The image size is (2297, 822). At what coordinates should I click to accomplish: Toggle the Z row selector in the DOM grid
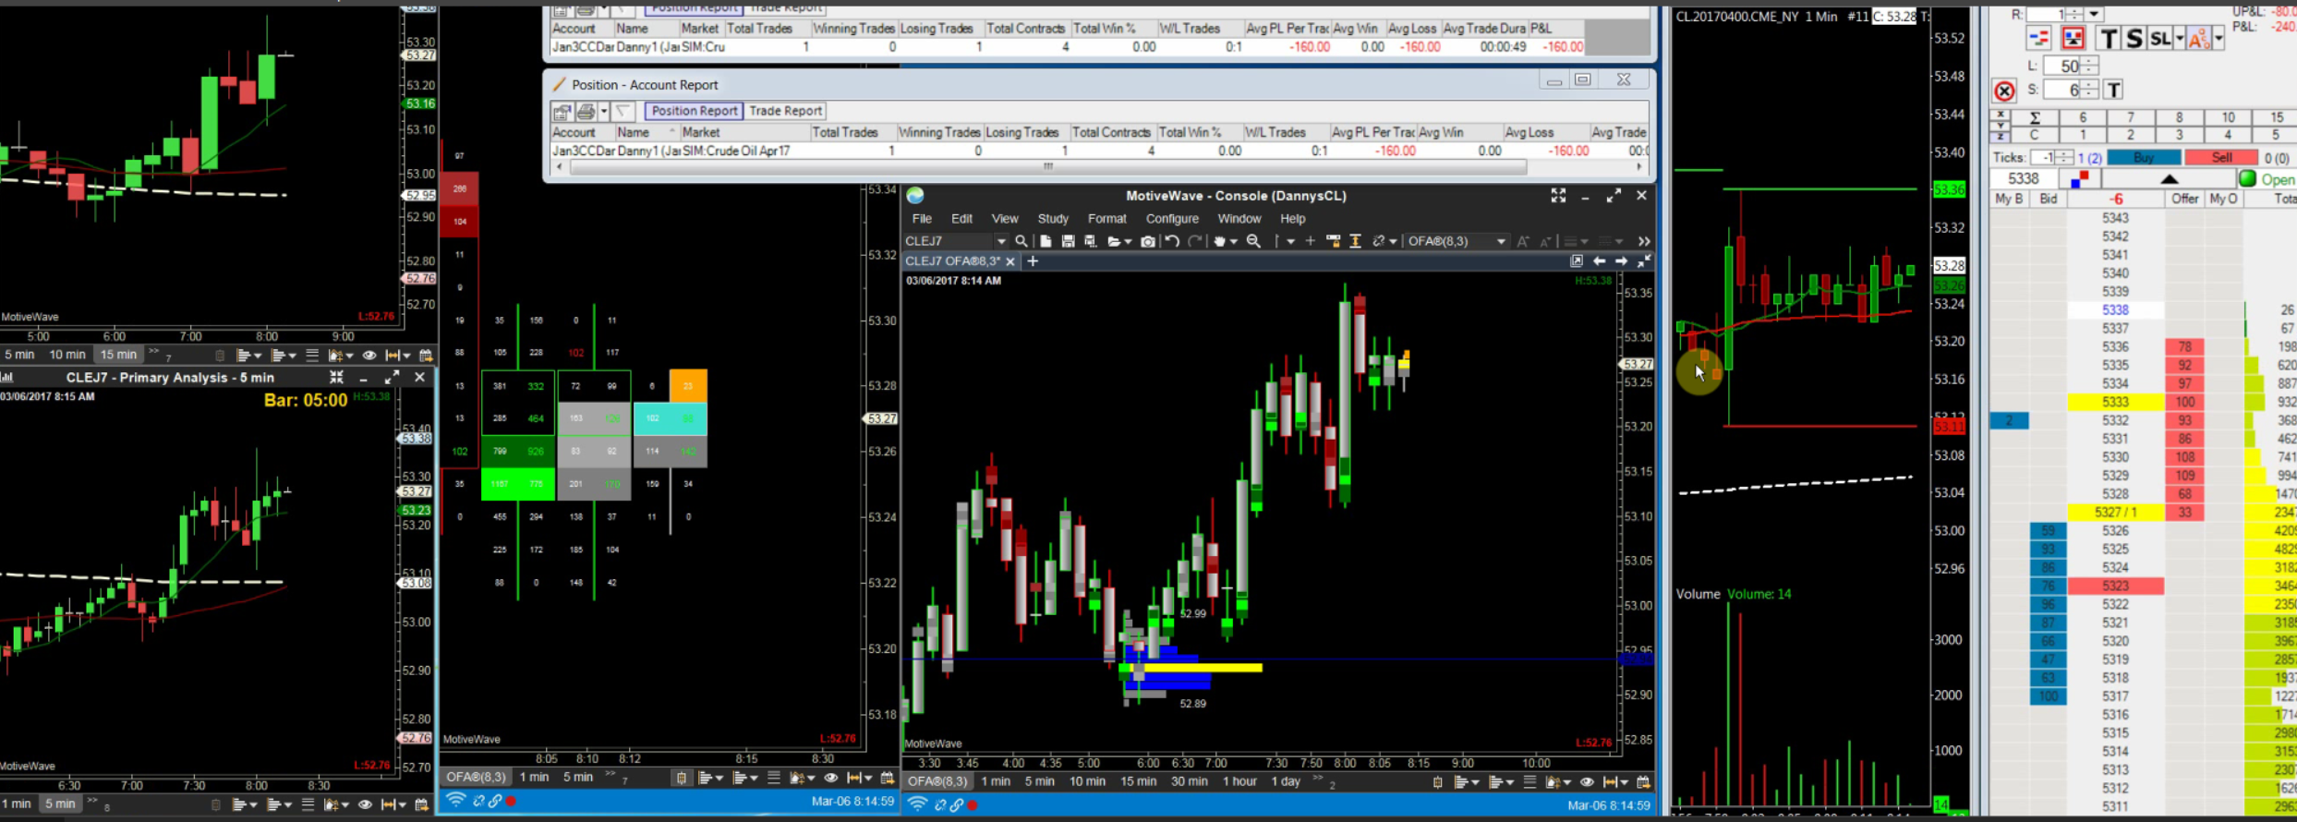[x=2000, y=136]
